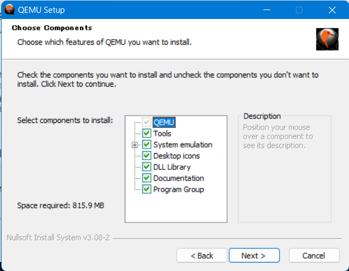Select the QEMU tree item label
The width and height of the screenshot is (349, 271).
pos(164,122)
